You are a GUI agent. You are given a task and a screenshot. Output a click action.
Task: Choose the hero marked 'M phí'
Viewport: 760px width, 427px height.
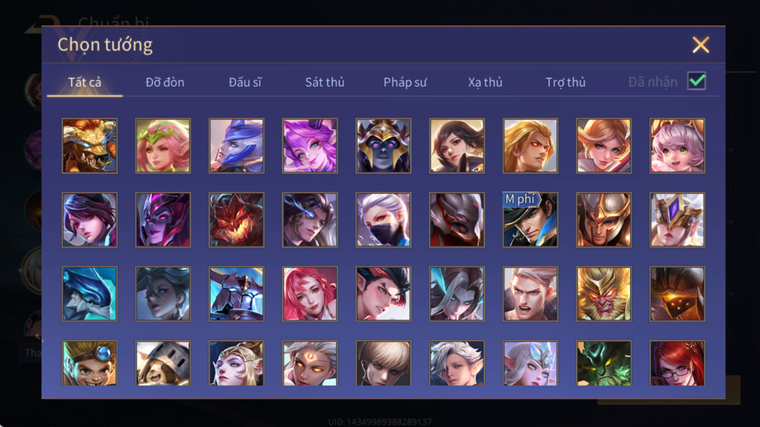[x=530, y=220]
